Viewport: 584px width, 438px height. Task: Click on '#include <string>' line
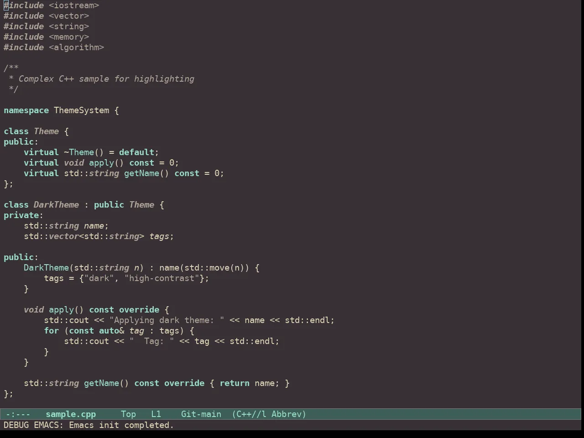click(47, 26)
